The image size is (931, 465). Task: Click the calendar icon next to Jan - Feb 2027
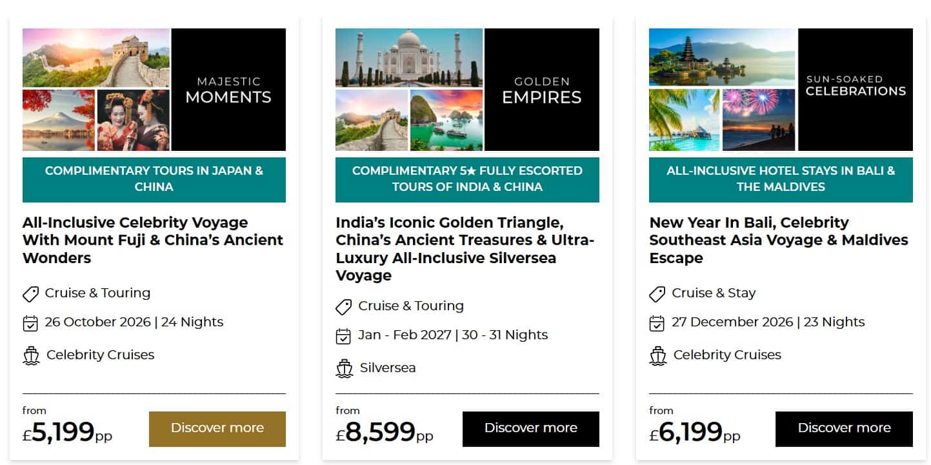coord(344,336)
